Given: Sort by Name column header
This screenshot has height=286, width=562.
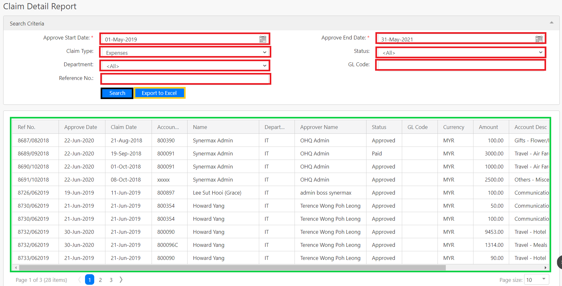Looking at the screenshot, I should (223, 127).
